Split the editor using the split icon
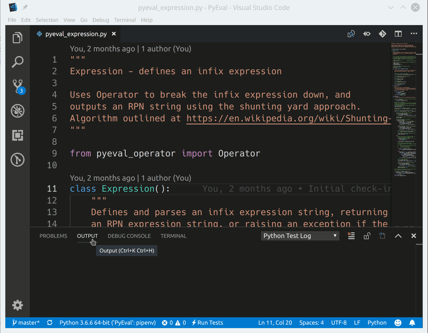The height and width of the screenshot is (333, 428). click(x=398, y=34)
